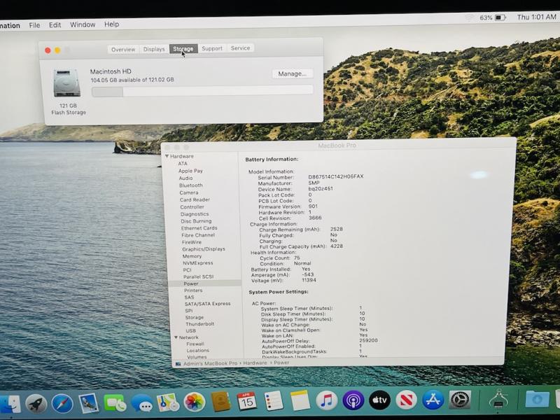The image size is (560, 420).
Task: Select Thunderbolt in the sidebar
Action: point(199,324)
